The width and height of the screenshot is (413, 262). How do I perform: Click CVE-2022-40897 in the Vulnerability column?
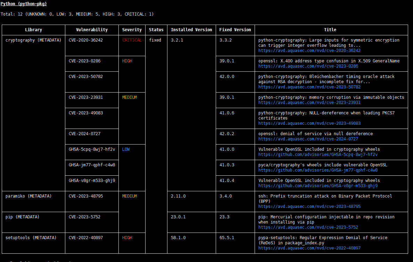click(85, 237)
